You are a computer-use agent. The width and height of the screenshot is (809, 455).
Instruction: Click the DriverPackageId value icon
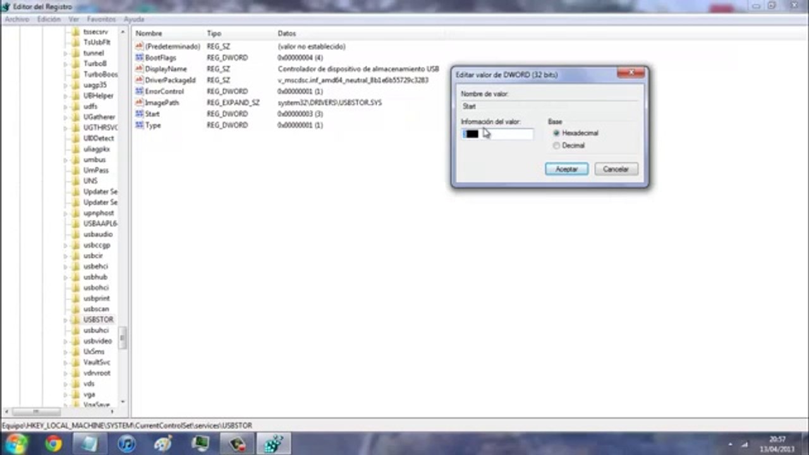point(139,80)
